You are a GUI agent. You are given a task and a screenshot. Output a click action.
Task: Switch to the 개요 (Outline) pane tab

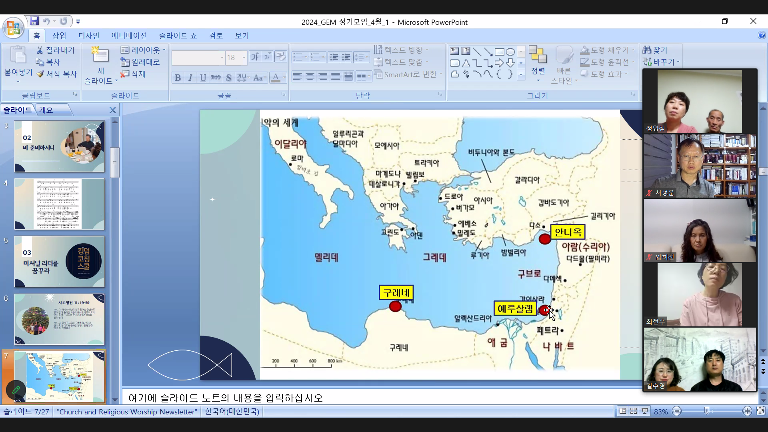[46, 110]
